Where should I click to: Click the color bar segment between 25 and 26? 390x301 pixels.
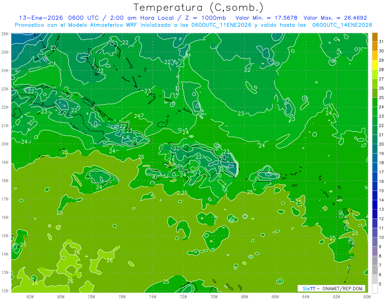375,93
